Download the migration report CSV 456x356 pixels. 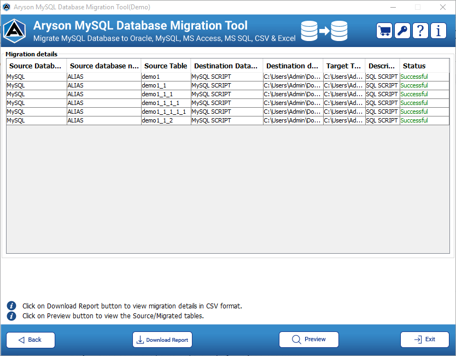[162, 340]
